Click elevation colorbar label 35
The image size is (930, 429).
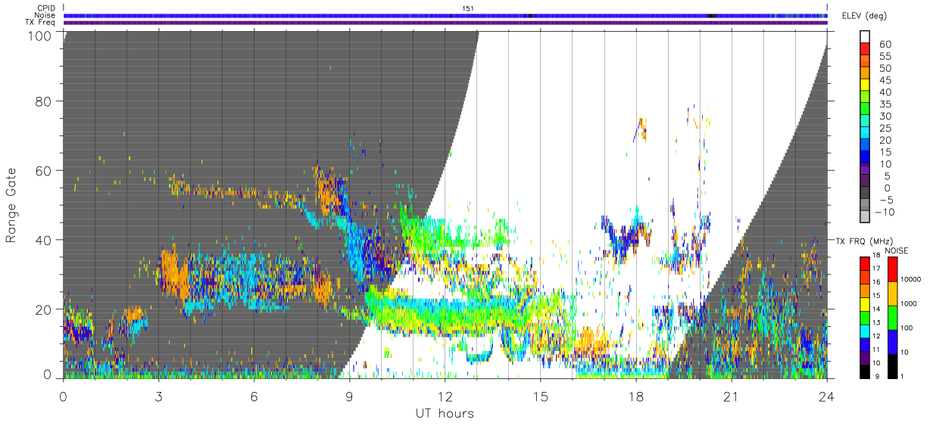click(x=885, y=104)
